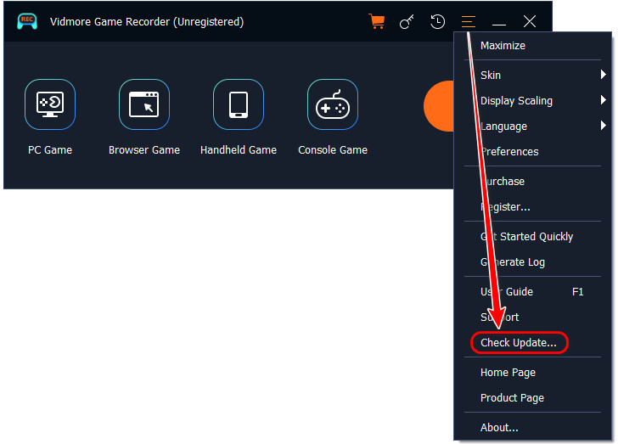Open the About dialog entry
The image size is (618, 444).
coord(499,427)
